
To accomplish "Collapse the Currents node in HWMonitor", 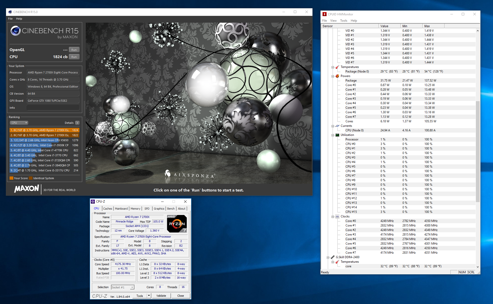I will 333,126.
